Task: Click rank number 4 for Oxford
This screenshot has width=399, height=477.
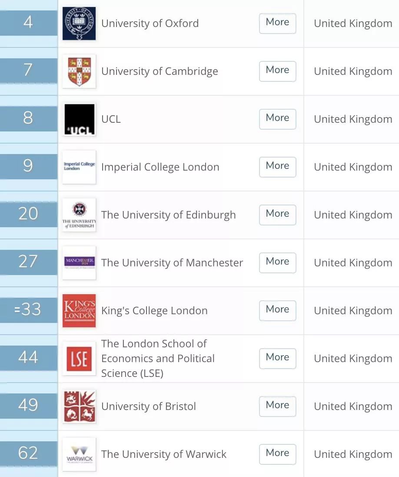Action: 28,23
